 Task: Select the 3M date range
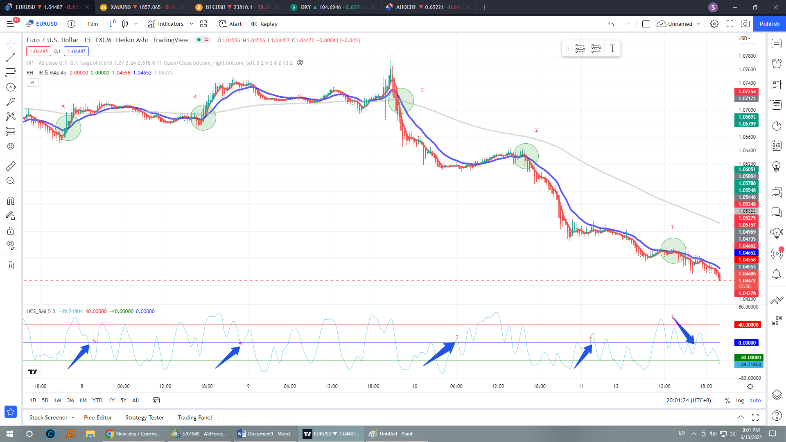pos(70,400)
